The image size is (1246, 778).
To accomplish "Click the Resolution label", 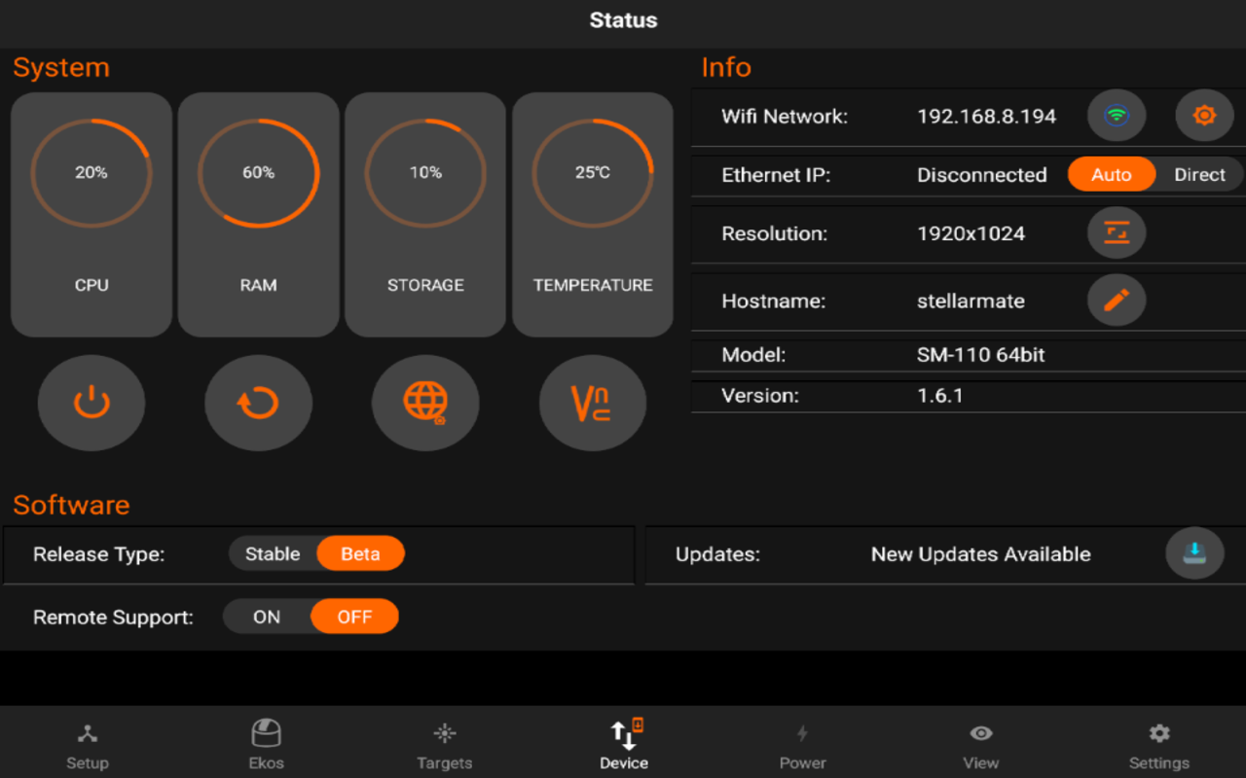I will pos(774,233).
